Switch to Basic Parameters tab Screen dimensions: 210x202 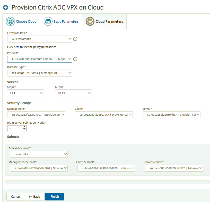click(61, 22)
